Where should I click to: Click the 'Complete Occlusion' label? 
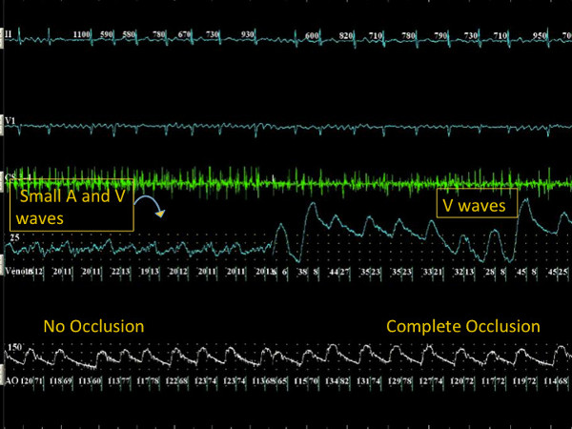tap(463, 326)
